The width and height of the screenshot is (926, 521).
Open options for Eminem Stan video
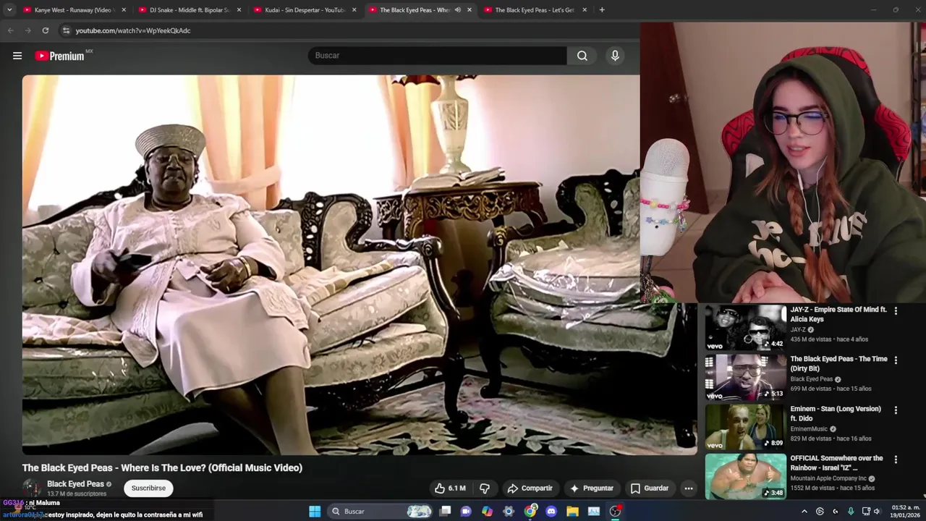coord(896,410)
